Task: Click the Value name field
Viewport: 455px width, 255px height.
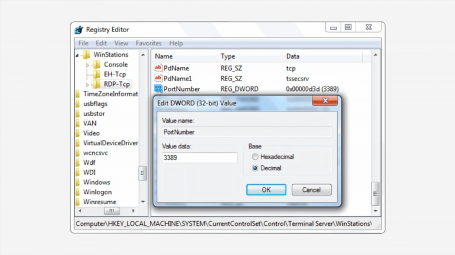Action: (x=247, y=132)
